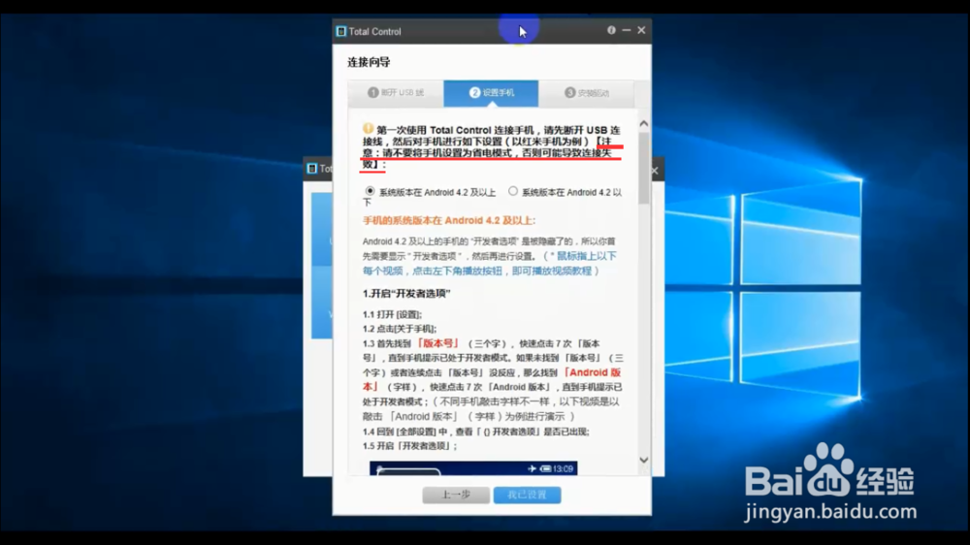The height and width of the screenshot is (545, 970).
Task: Click the 上一步 button
Action: pos(456,495)
